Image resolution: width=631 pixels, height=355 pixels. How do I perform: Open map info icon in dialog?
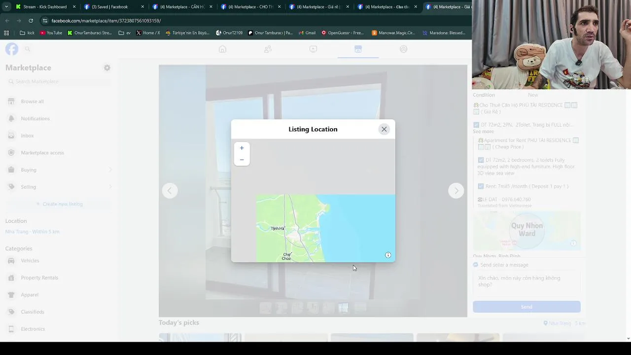point(388,255)
